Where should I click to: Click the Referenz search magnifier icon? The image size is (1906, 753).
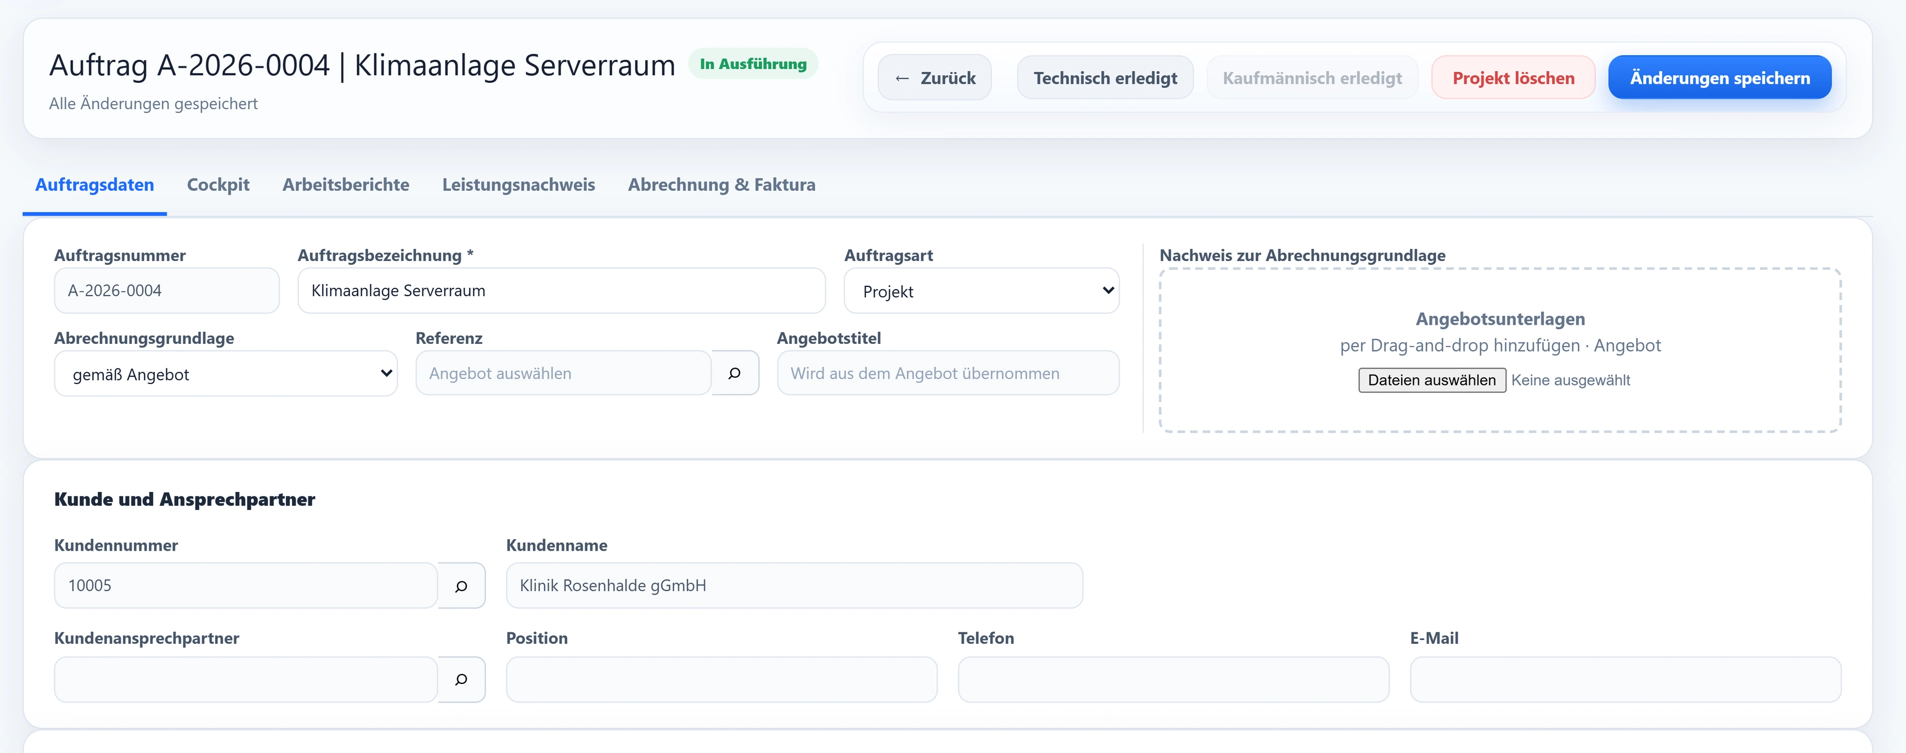point(735,373)
